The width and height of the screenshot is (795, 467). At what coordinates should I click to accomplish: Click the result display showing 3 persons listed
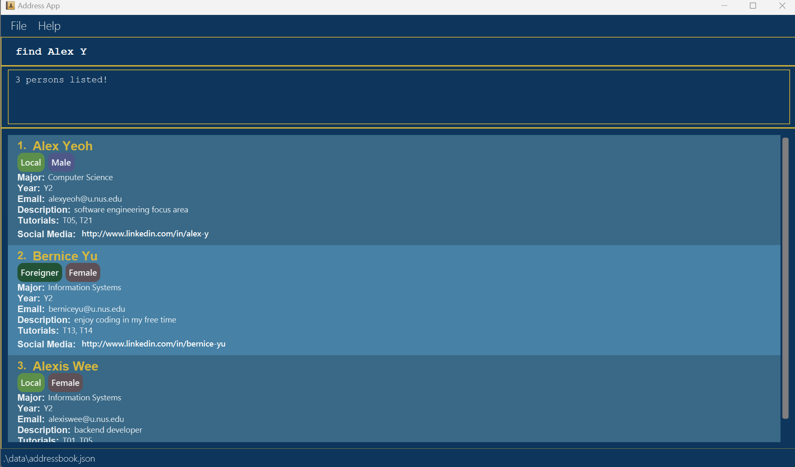[x=398, y=97]
